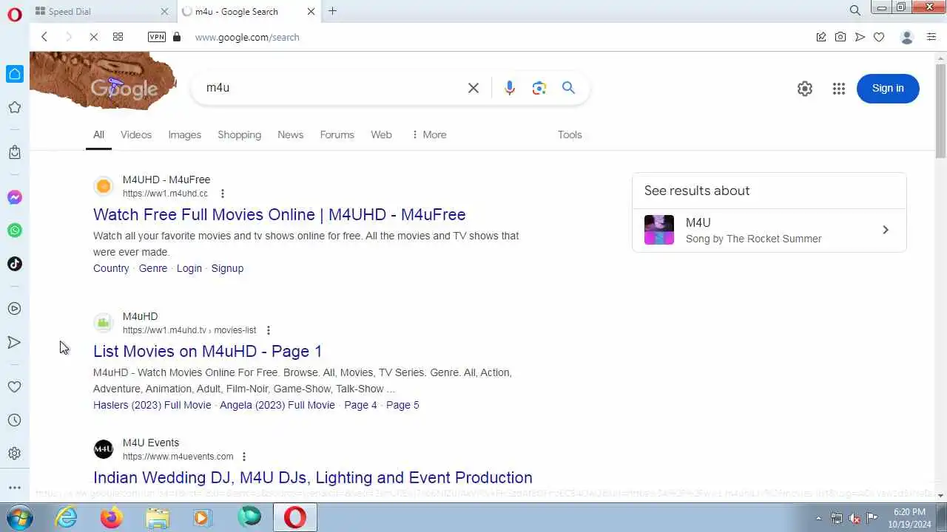
Task: Open the sidebar three-dot more menu
Action: [15, 488]
